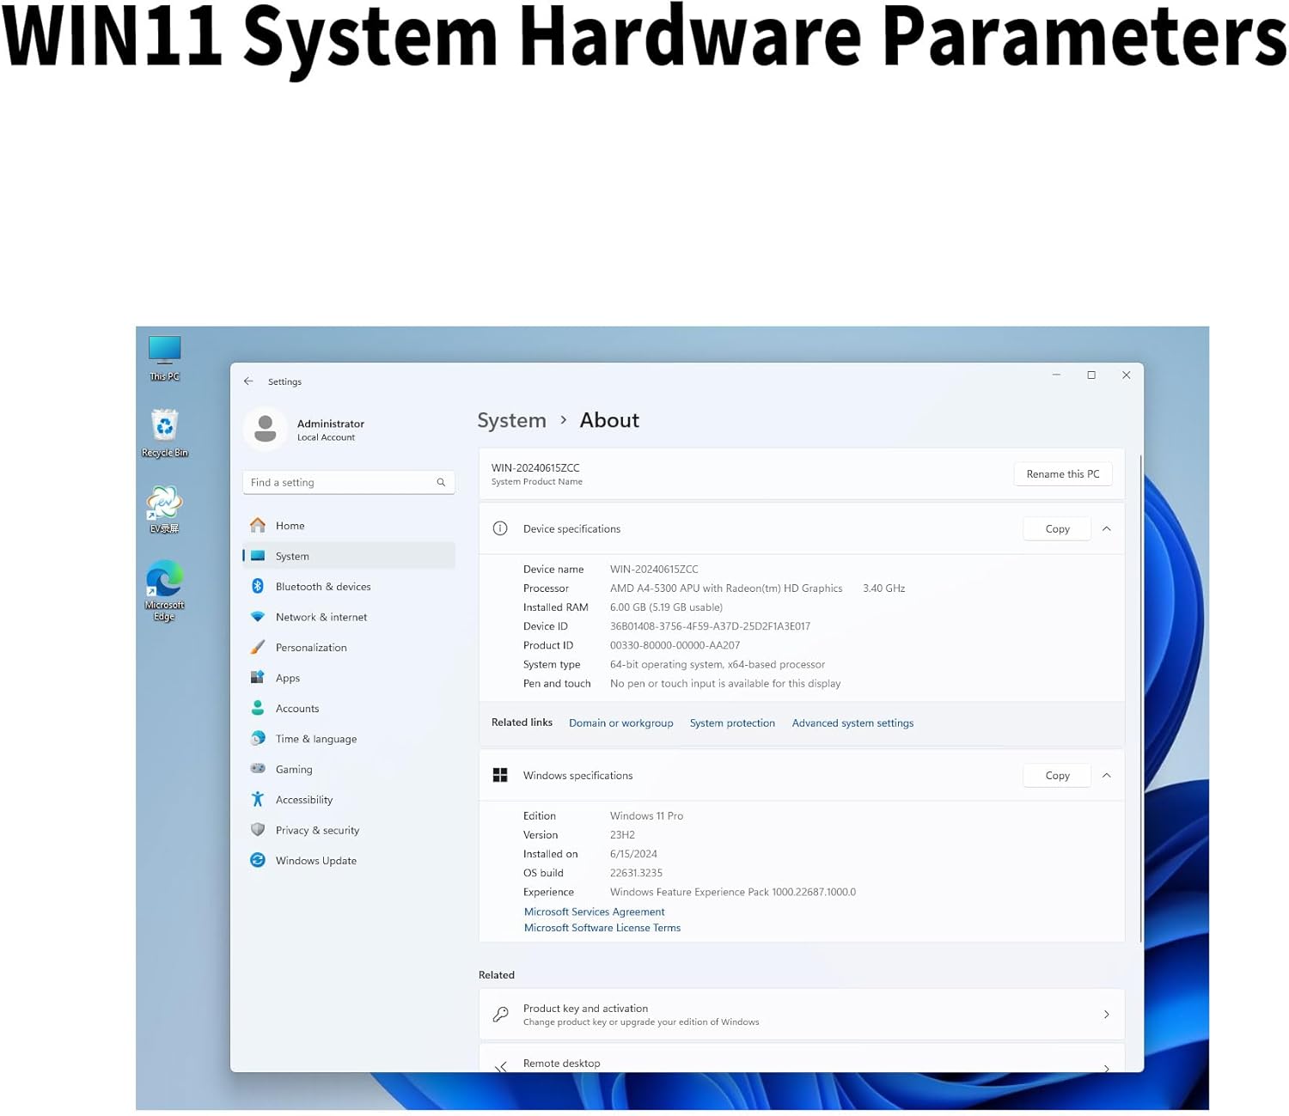The image size is (1289, 1116).
Task: Click the Time & language globe icon
Action: (258, 738)
